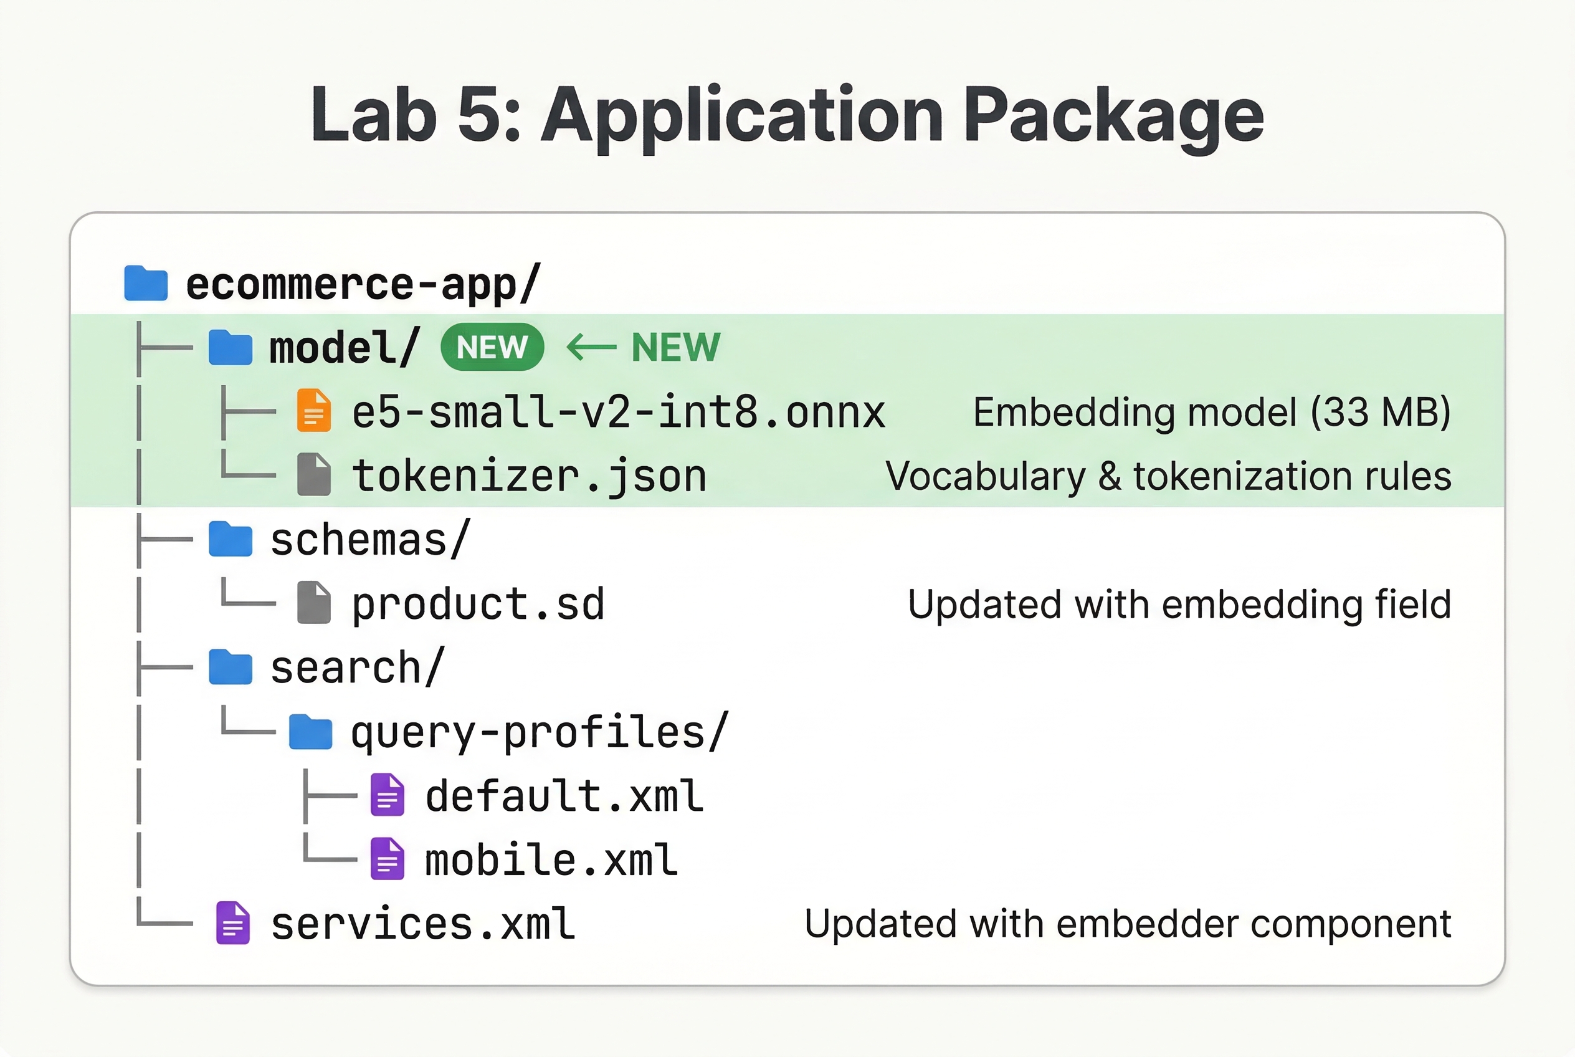This screenshot has width=1575, height=1057.
Task: Click the default.xml file icon
Action: (386, 795)
